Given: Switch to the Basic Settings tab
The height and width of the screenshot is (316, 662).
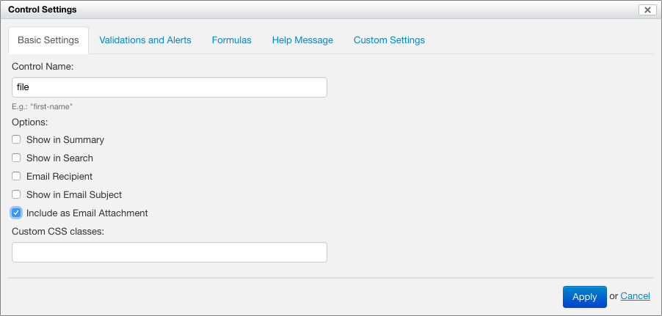Looking at the screenshot, I should pyautogui.click(x=48, y=40).
